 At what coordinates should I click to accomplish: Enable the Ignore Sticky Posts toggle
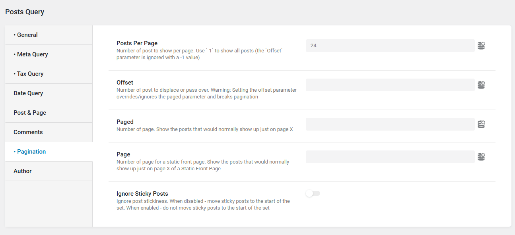[x=313, y=193]
